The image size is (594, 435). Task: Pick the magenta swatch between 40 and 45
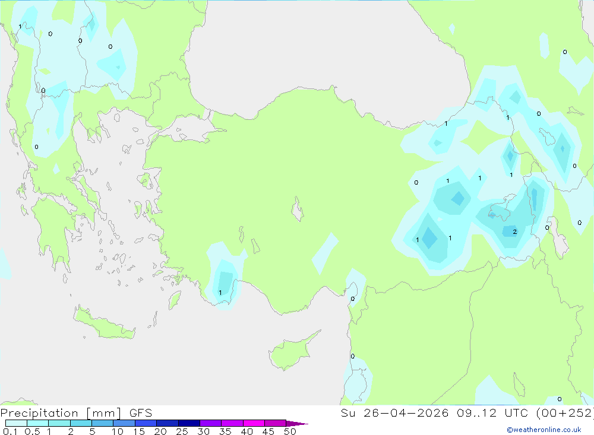(254, 423)
